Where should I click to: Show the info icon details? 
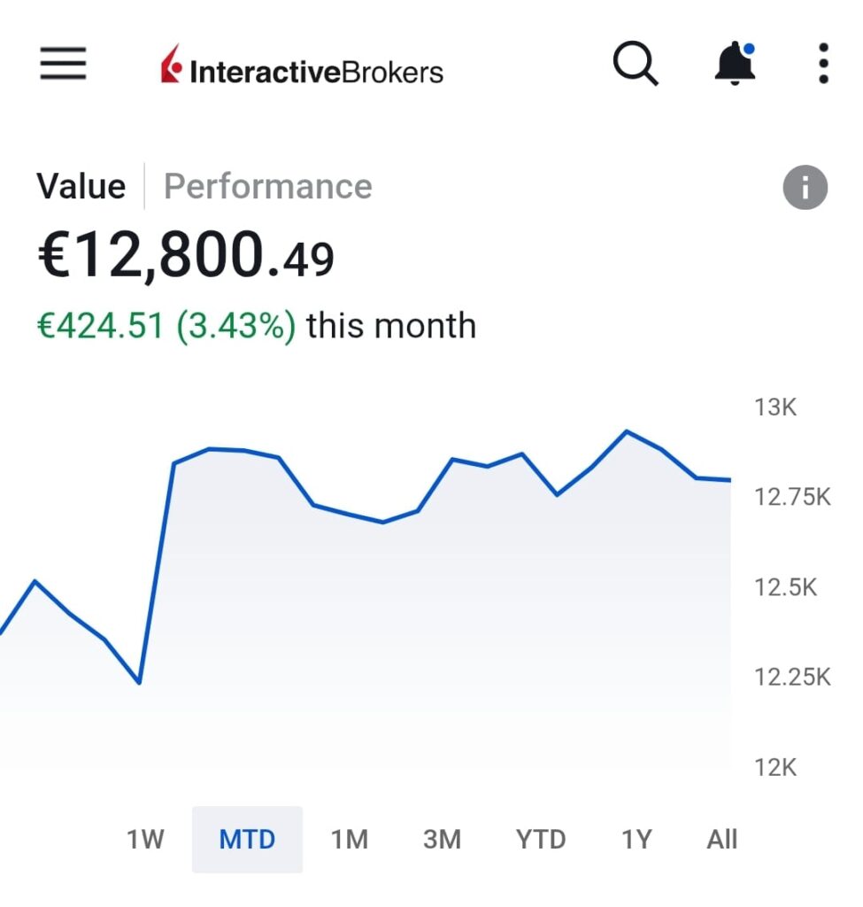pyautogui.click(x=805, y=188)
